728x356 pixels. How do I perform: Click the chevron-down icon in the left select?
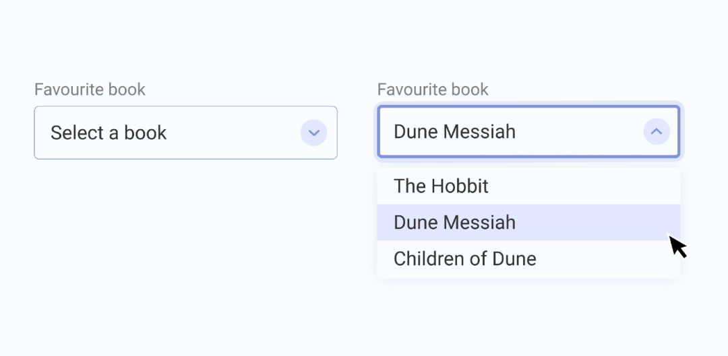click(x=313, y=133)
